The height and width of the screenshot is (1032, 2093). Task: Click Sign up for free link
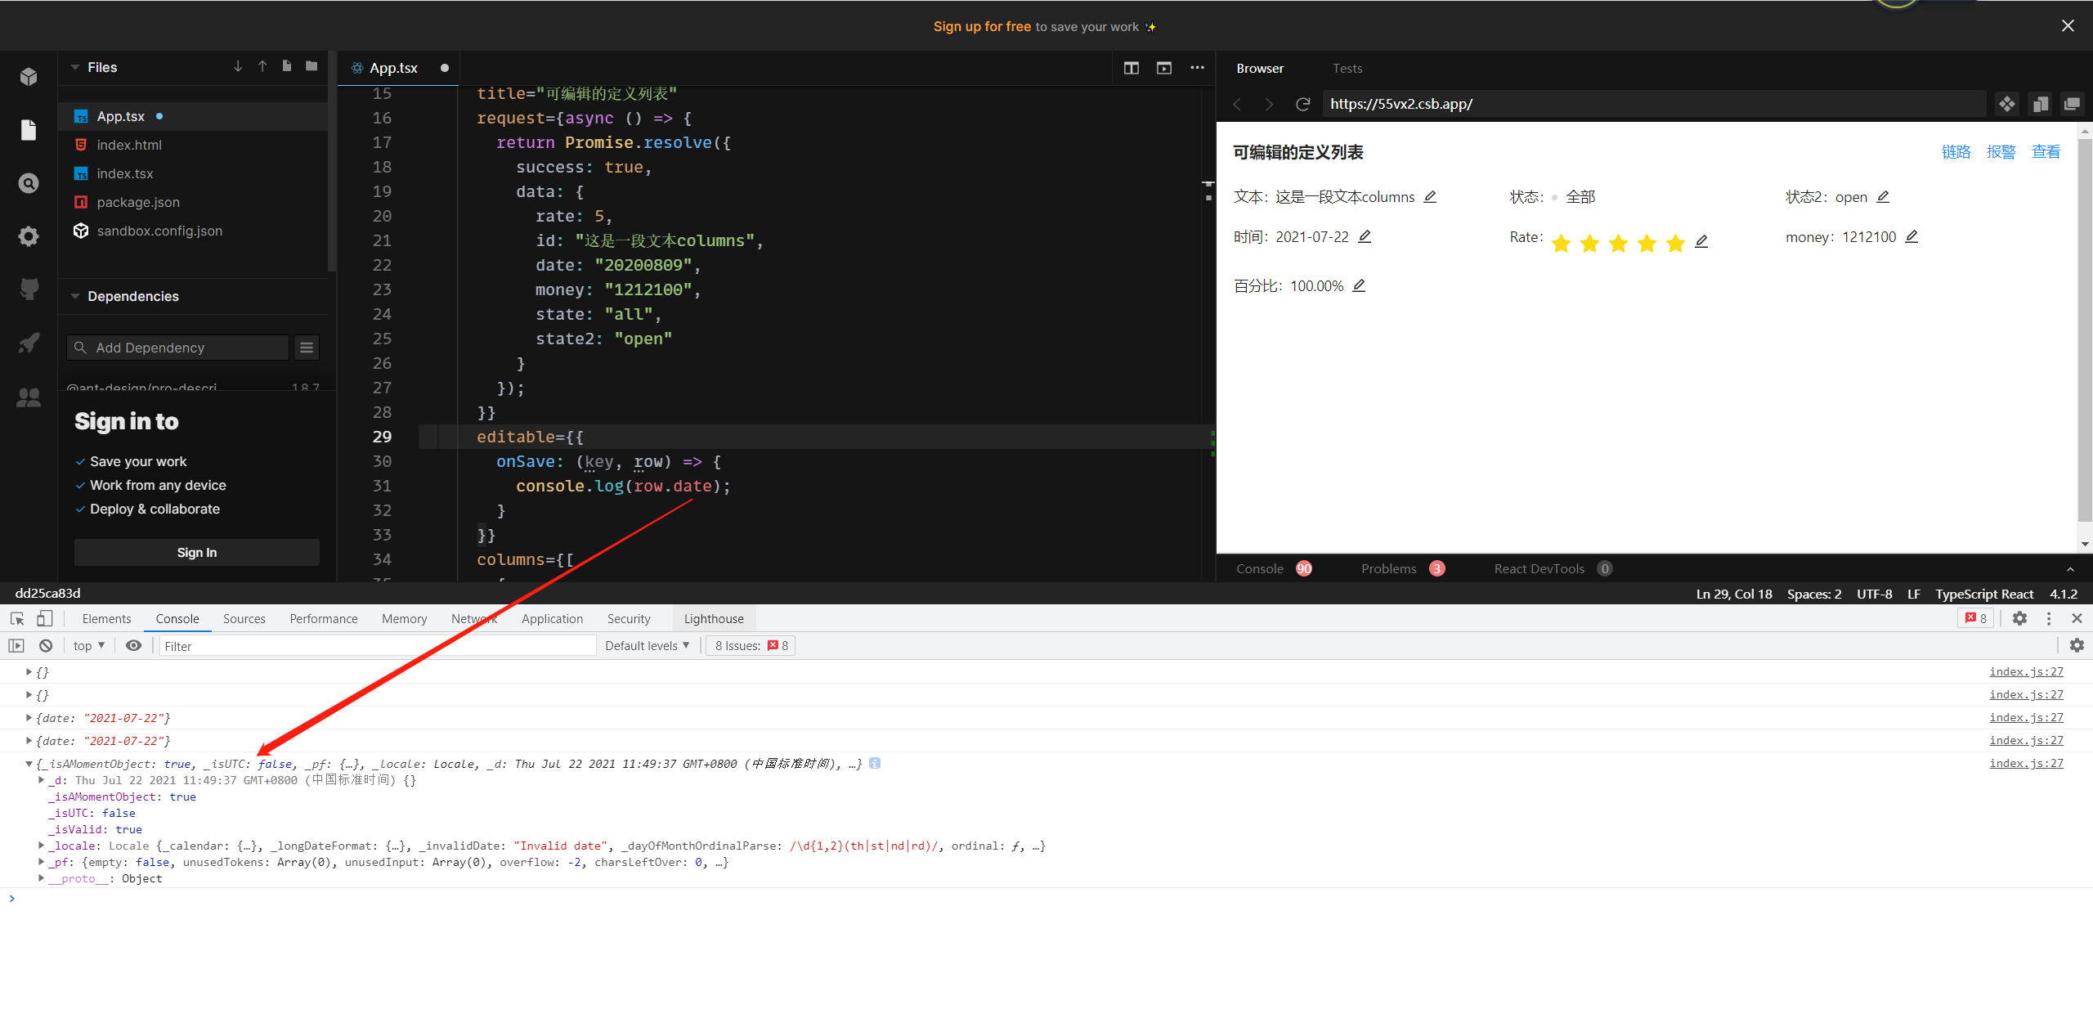coord(982,26)
